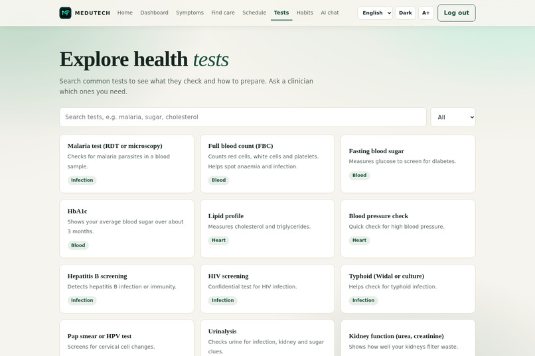
Task: Click 'Measures cholesterol and triglycerides.' description
Action: click(x=260, y=227)
